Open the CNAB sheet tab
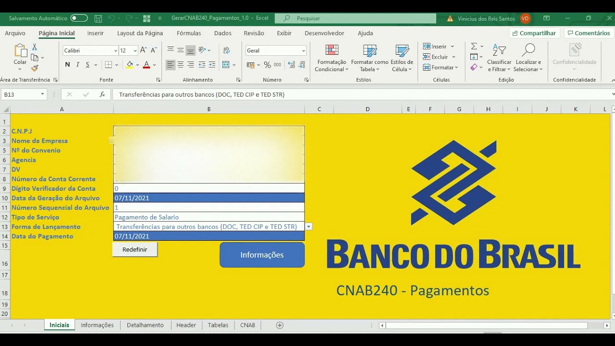The height and width of the screenshot is (346, 615). click(247, 325)
